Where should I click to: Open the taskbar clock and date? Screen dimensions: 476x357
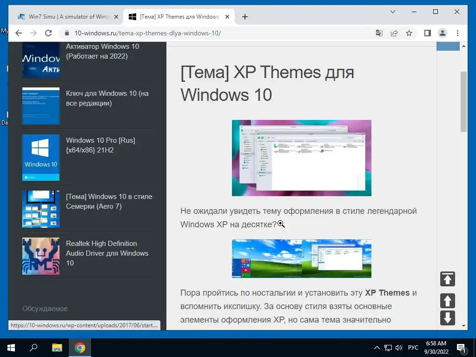tap(436, 348)
